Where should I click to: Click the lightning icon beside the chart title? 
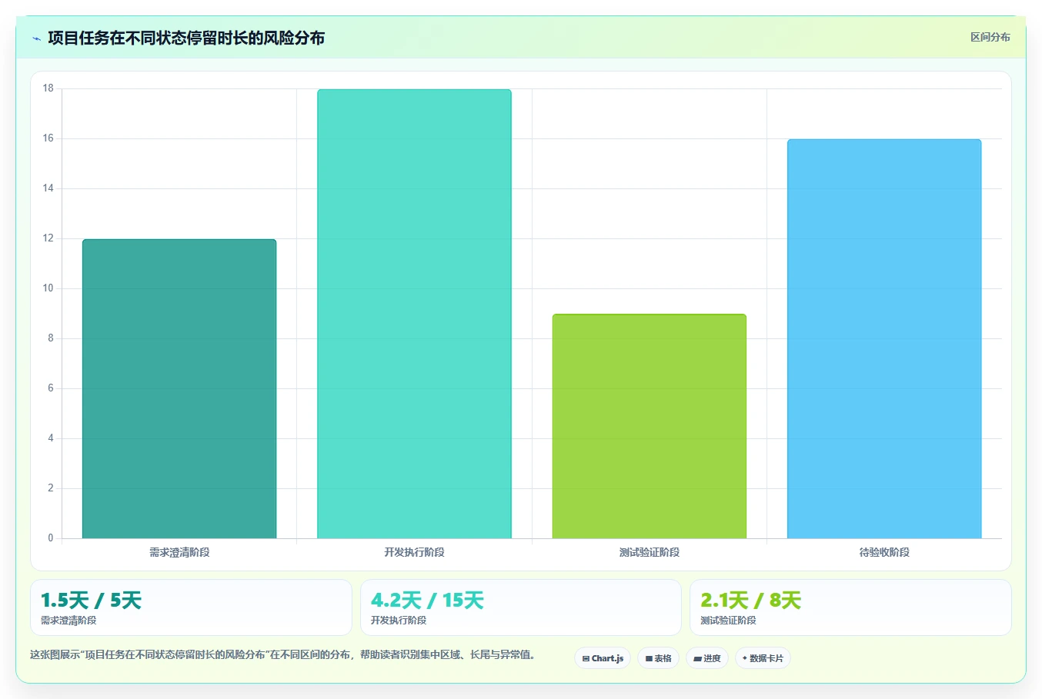tap(36, 38)
